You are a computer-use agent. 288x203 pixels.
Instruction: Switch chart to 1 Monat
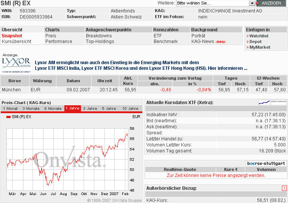pyautogui.click(x=10, y=108)
